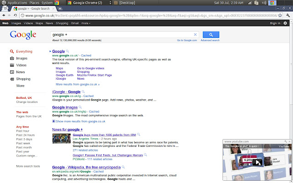Click the blue magnifier search button
This screenshot has width=293, height=183.
211,35
